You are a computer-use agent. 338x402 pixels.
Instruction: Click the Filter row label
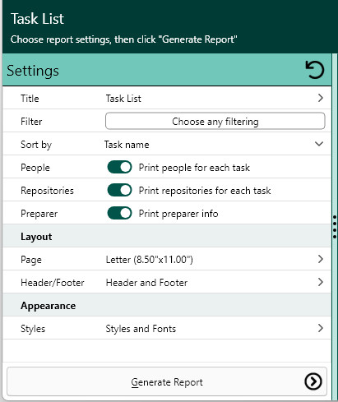click(31, 122)
